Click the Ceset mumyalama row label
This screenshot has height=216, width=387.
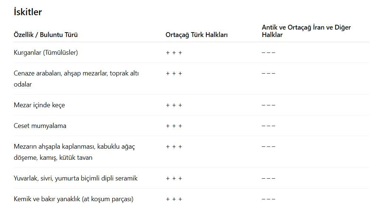click(40, 126)
